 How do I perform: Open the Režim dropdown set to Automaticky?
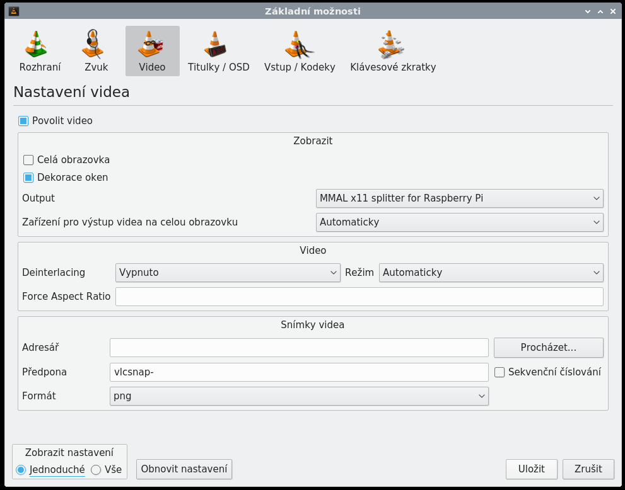coord(491,273)
